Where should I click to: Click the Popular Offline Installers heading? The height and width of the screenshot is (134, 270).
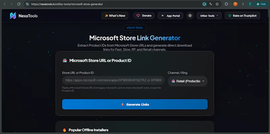tap(88, 130)
